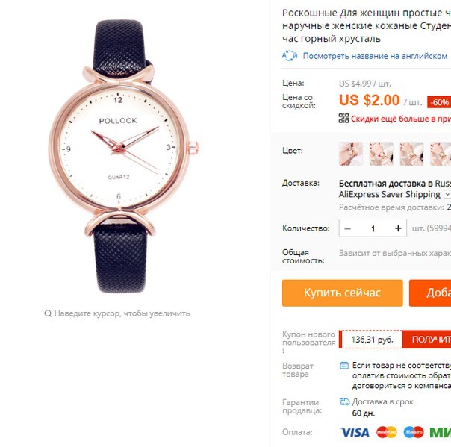Click the on-time delivery guarantee icon

pos(344,401)
